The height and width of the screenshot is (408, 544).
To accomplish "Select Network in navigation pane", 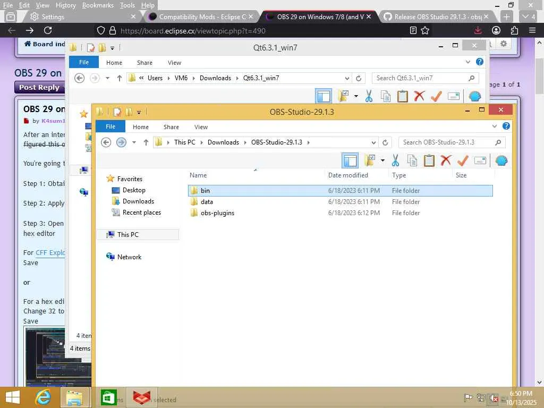I will click(x=129, y=257).
